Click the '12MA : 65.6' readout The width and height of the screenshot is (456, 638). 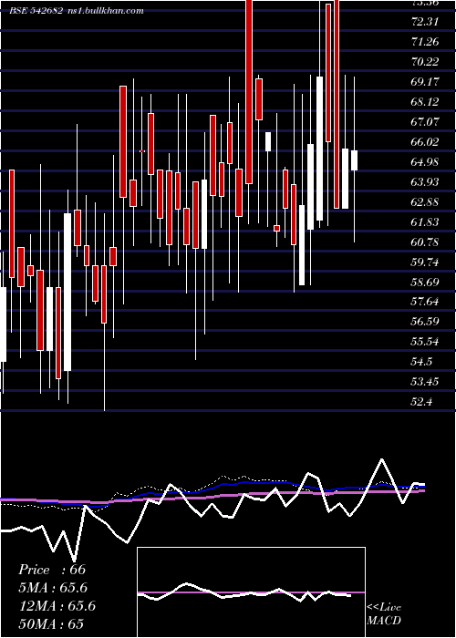[x=57, y=606]
